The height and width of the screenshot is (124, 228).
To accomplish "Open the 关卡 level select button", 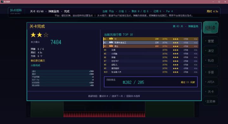I will pos(211,92).
